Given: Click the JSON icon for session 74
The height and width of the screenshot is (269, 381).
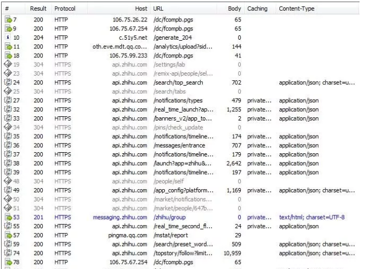Looking at the screenshot, I should point(8,253).
